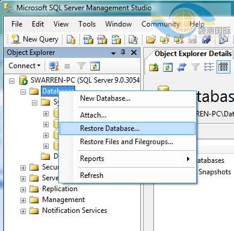Go up a level in Explorer Details

pos(154,67)
